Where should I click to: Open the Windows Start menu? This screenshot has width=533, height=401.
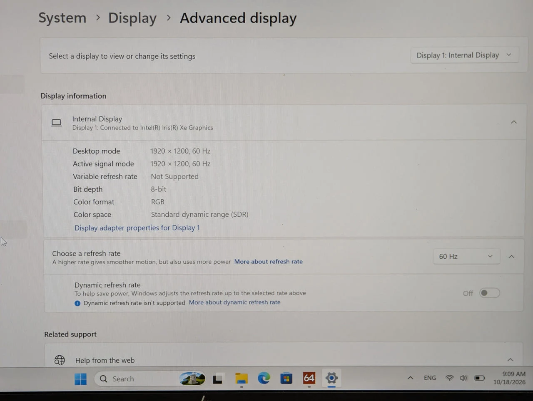tap(80, 379)
